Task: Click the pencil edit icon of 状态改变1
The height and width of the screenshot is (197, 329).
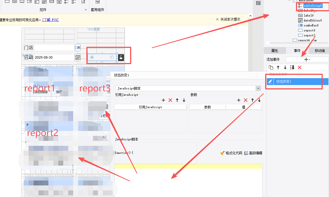Action: coord(270,81)
